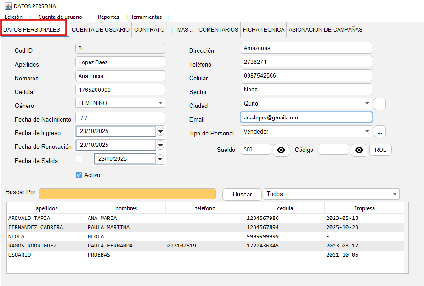Screen dimensions: 424x286
Task: Expand the Género dropdown
Action: 160,103
